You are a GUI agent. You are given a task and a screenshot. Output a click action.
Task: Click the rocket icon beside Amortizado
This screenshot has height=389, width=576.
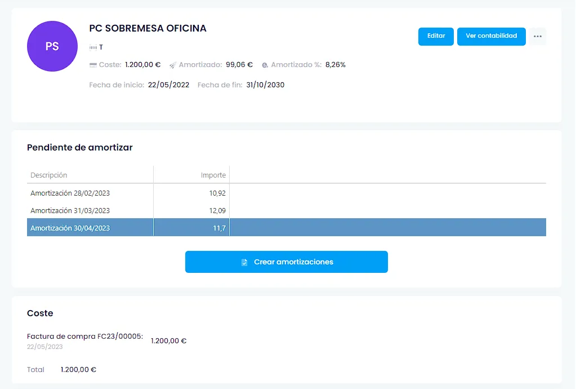pos(173,65)
